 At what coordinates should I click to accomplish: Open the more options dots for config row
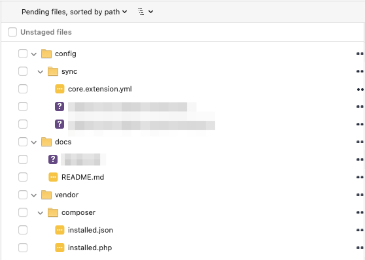(360, 54)
